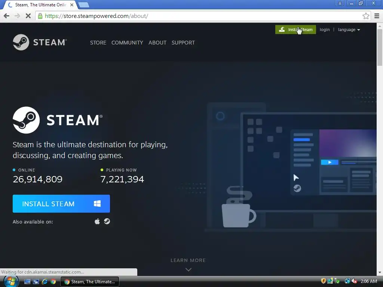Viewport: 383px width, 287px height.
Task: Click the Also available on text
Action: [33, 222]
